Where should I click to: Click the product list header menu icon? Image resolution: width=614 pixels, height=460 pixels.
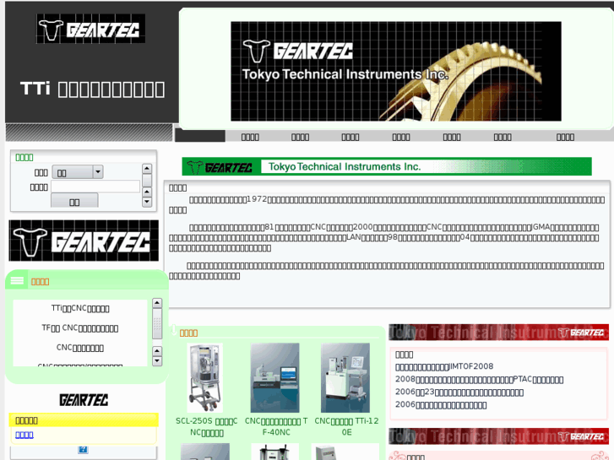coord(17,281)
